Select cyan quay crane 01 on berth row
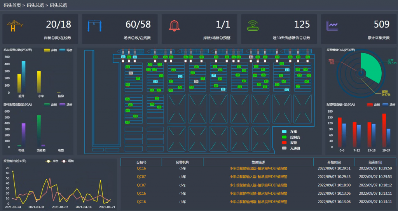 click(123, 57)
